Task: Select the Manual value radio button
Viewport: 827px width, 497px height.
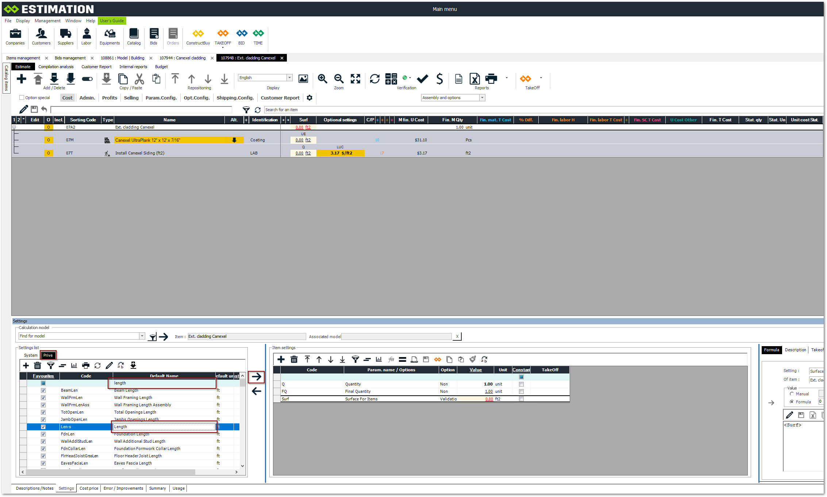Action: 792,394
